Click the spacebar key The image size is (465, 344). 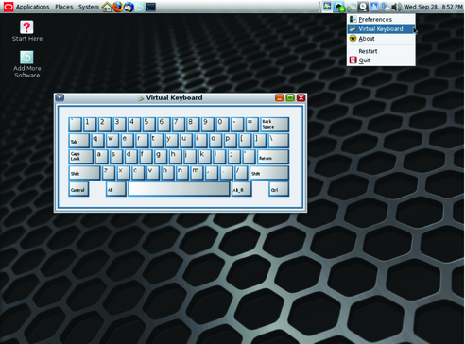point(179,189)
